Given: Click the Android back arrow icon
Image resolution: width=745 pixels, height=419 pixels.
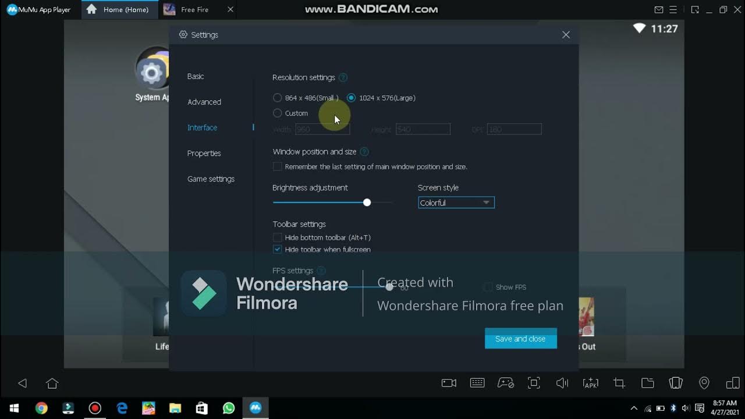Looking at the screenshot, I should pos(23,383).
